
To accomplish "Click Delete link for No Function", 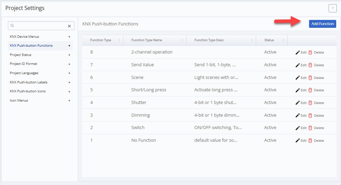I will tap(319, 140).
